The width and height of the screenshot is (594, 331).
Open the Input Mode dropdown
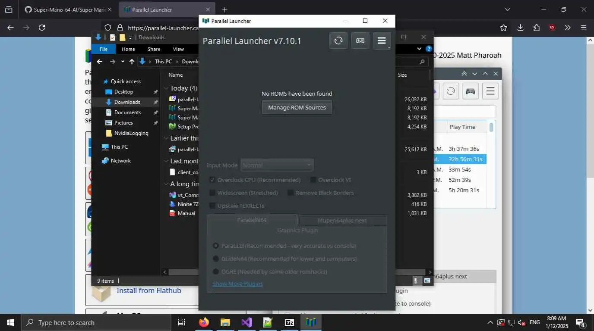coord(277,165)
